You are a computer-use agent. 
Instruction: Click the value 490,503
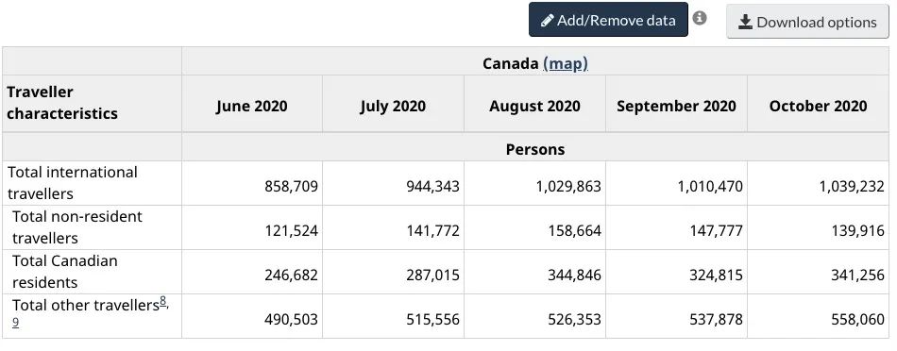point(291,319)
